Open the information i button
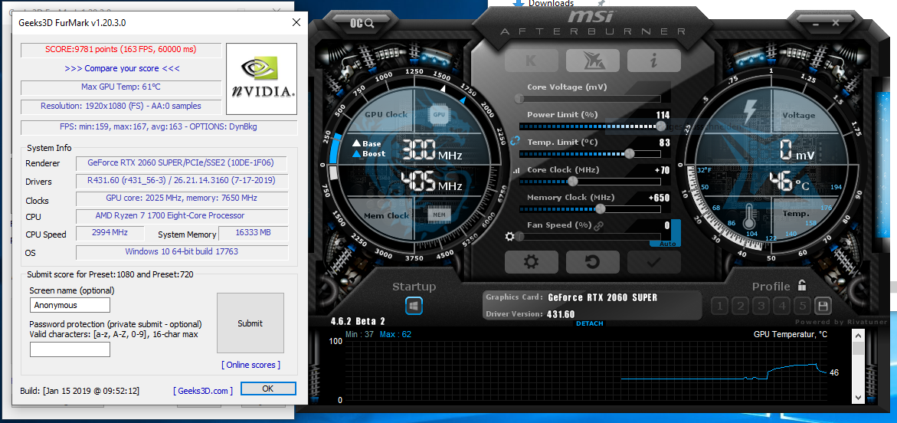Screen dimensions: 897x423 [x=653, y=61]
